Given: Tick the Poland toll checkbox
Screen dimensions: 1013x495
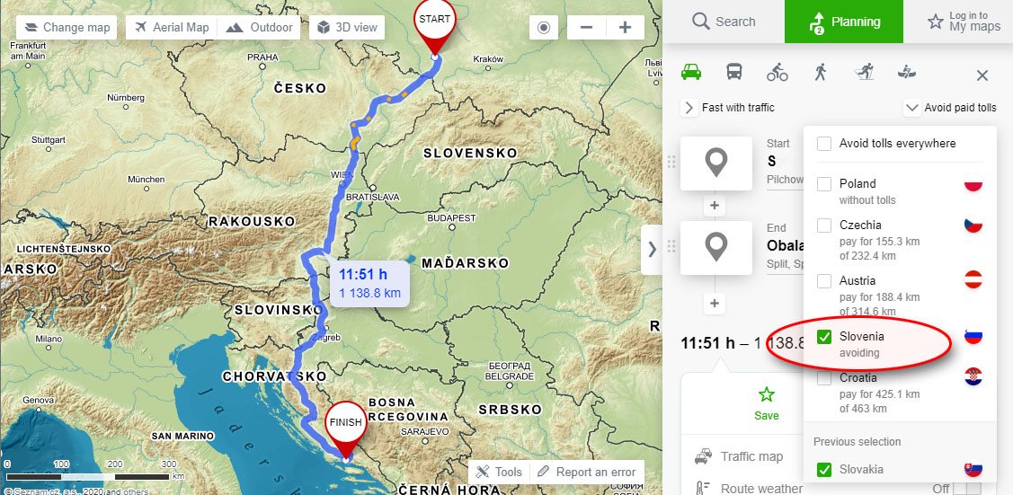Looking at the screenshot, I should (824, 184).
